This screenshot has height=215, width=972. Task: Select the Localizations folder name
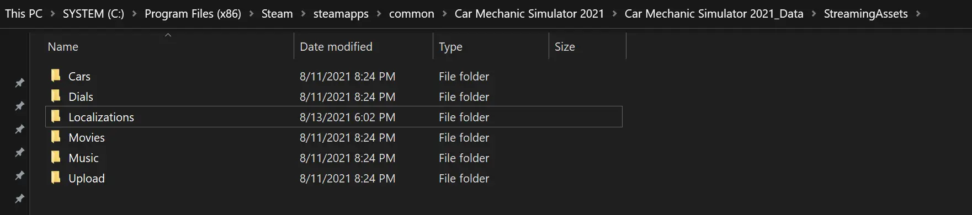(x=101, y=117)
